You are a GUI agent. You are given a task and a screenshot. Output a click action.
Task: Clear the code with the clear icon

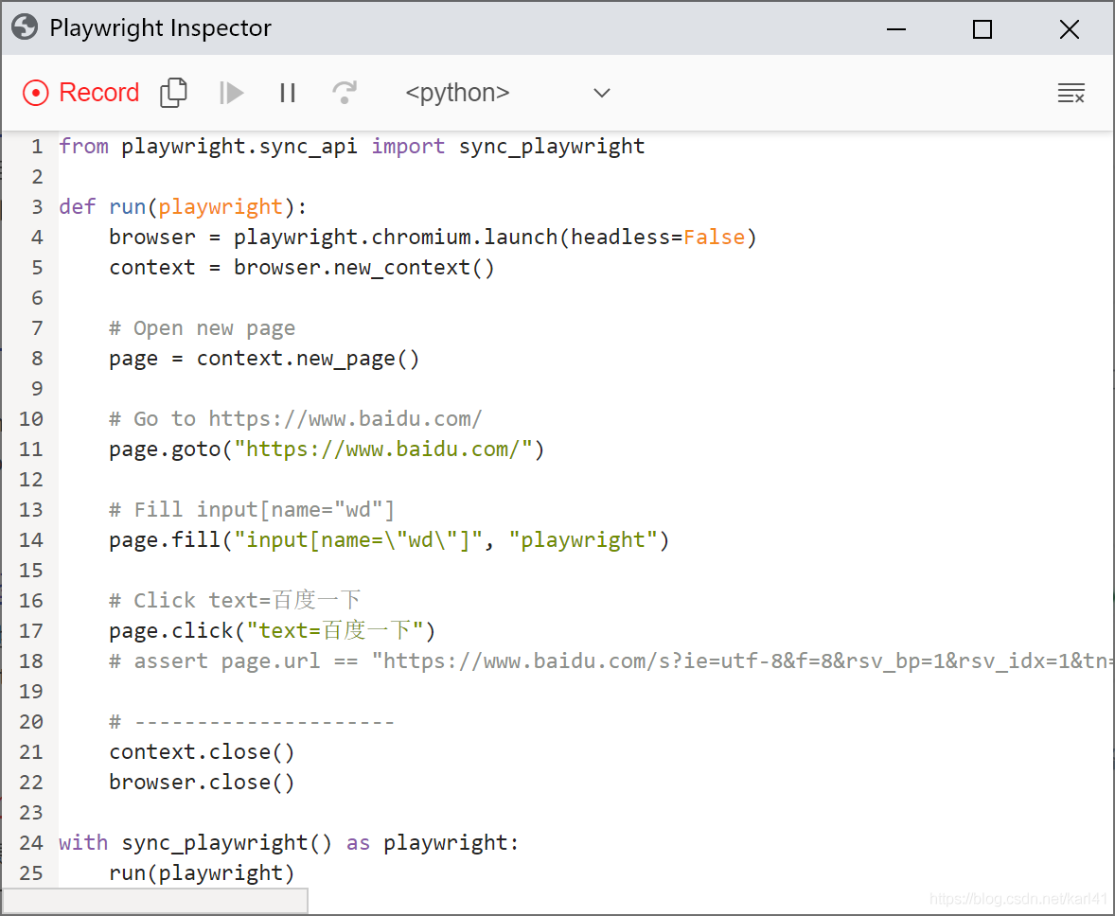click(x=1071, y=93)
